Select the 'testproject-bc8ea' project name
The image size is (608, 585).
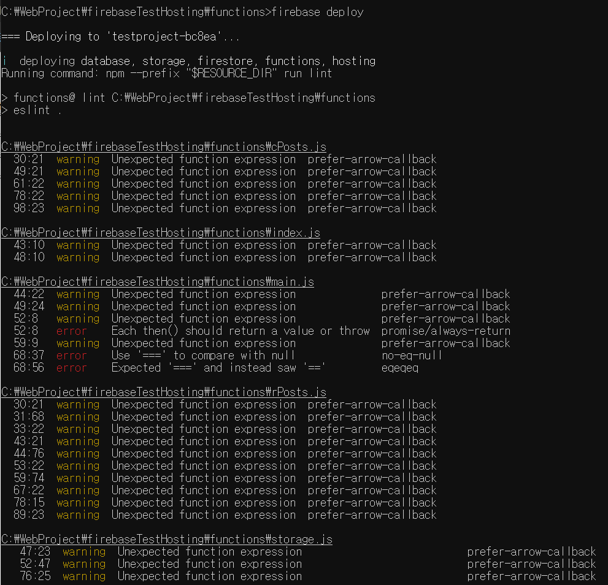(164, 36)
